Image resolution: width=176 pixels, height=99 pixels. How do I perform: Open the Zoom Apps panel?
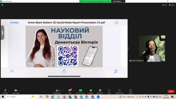(x=109, y=91)
